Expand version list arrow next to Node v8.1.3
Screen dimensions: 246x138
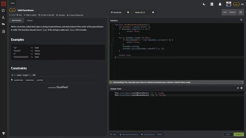click(x=153, y=12)
